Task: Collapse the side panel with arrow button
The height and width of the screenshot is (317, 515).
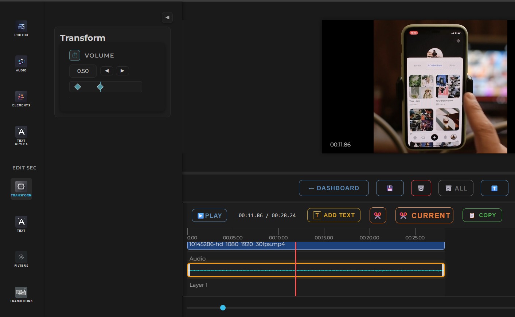Action: 167,17
